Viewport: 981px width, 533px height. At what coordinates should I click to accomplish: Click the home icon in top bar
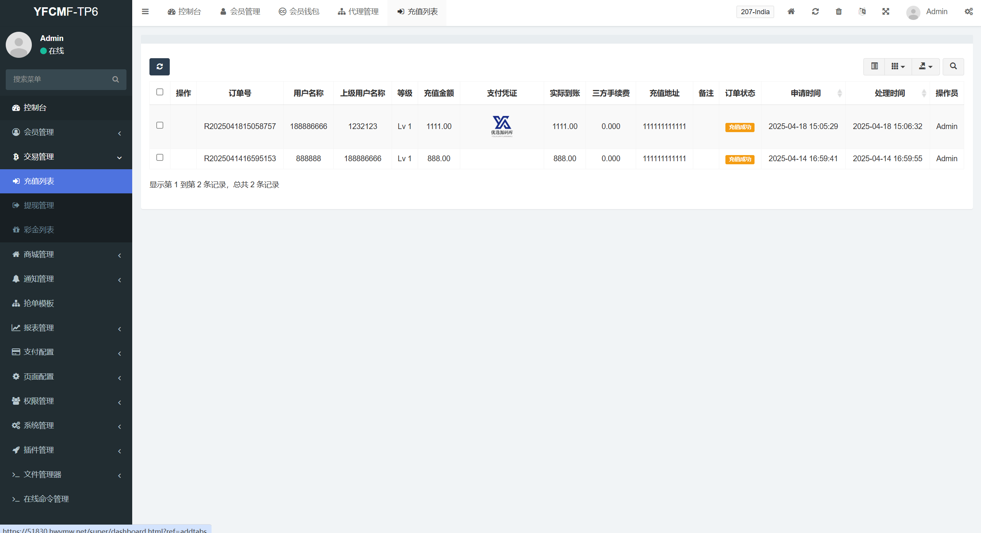(791, 11)
